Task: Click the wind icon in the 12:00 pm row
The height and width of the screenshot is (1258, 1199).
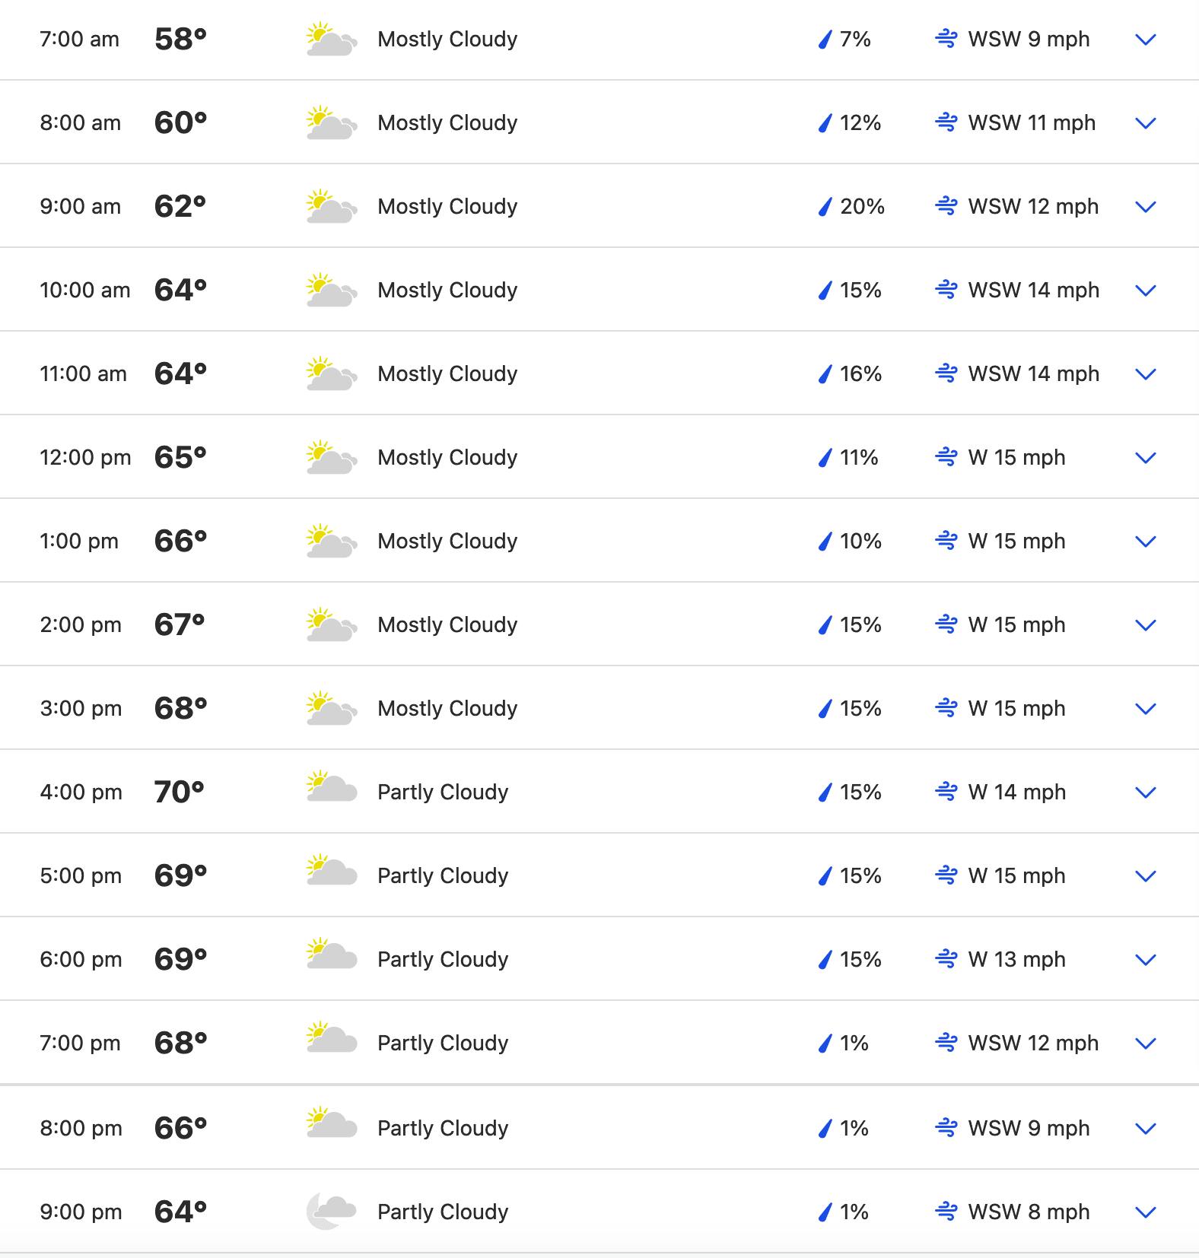Action: [946, 457]
